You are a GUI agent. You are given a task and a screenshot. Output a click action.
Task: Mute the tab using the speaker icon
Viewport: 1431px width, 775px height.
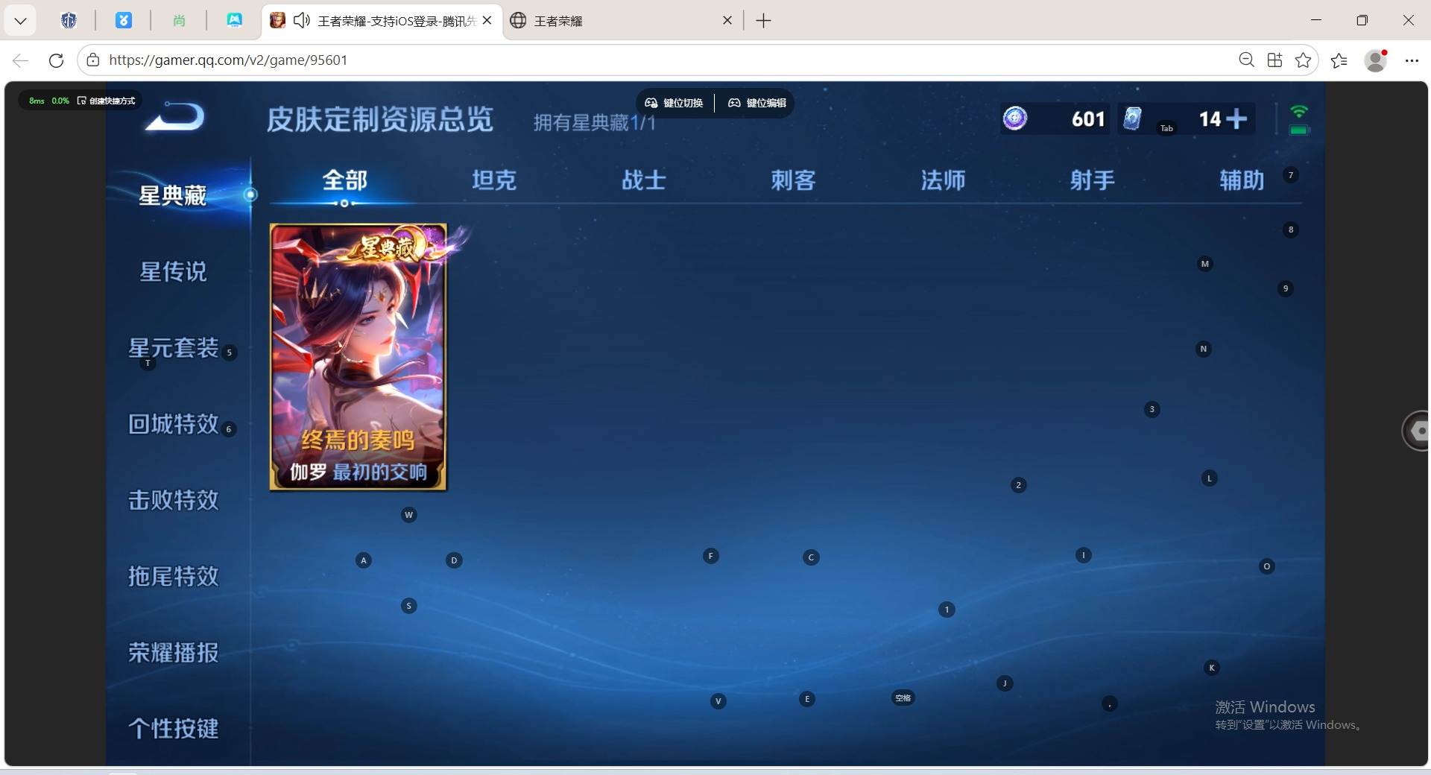(x=301, y=21)
